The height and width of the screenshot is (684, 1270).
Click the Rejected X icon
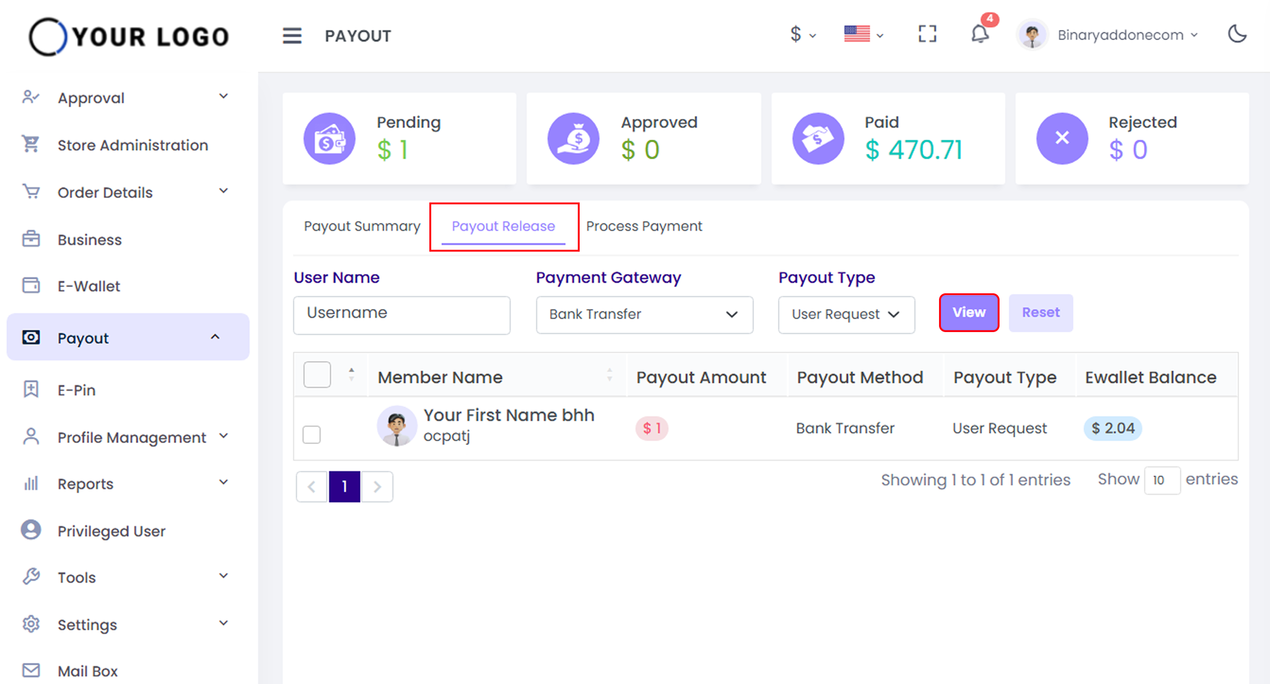1062,139
